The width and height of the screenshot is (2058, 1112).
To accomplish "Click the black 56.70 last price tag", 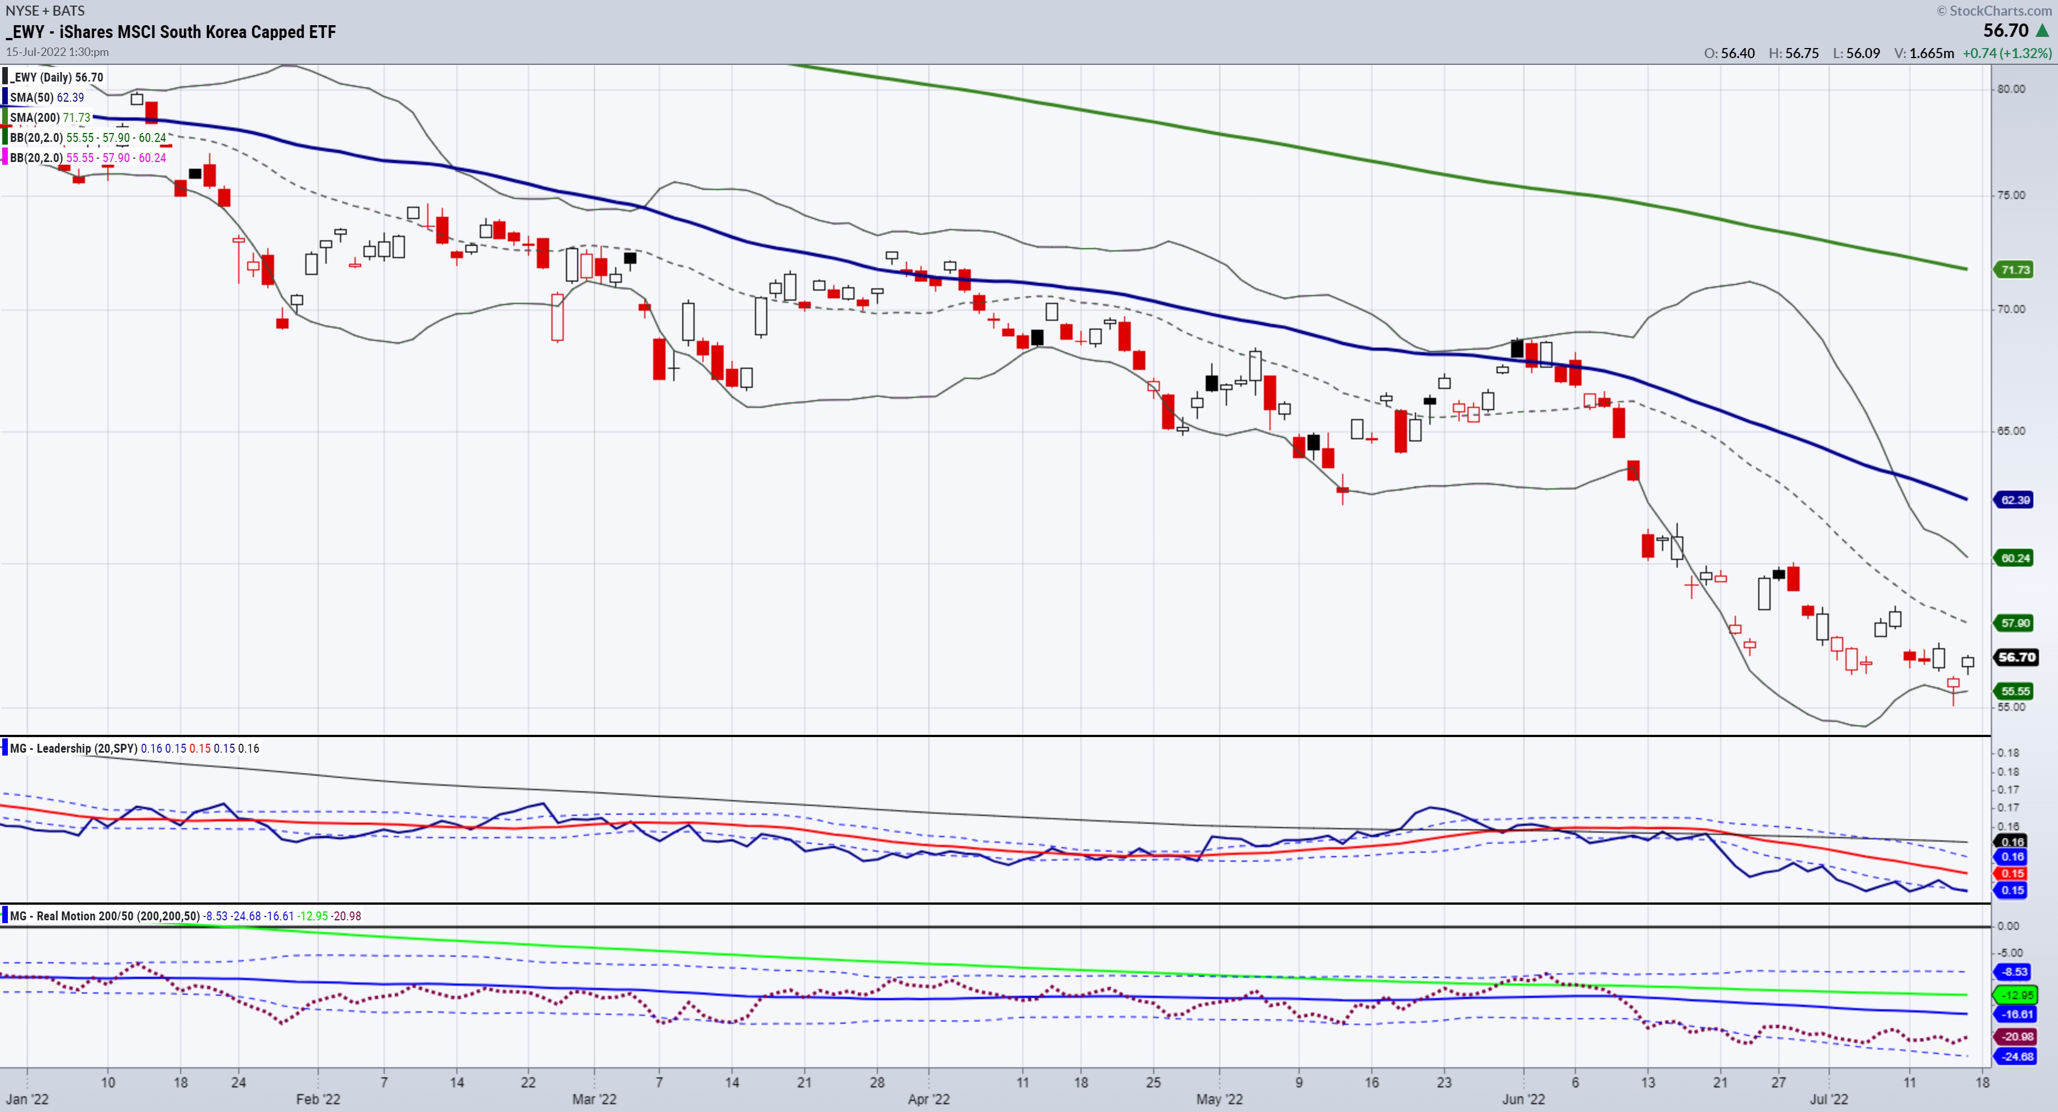I will coord(2017,657).
